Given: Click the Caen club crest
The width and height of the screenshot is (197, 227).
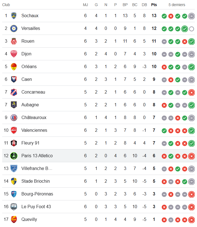Looking at the screenshot, I should point(14,79).
